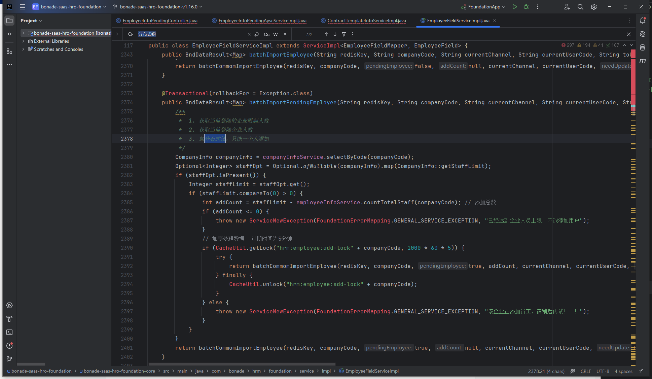The image size is (652, 379).
Task: Toggle read-only lock in status bar
Action: pyautogui.click(x=641, y=371)
